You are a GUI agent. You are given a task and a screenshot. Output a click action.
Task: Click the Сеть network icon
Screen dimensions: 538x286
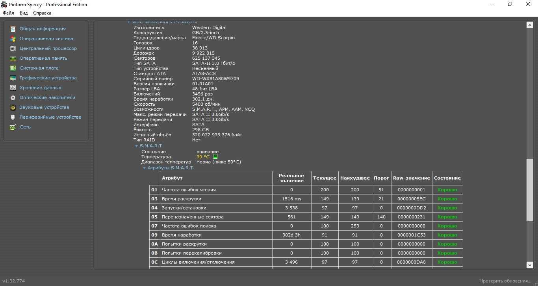[x=13, y=127]
